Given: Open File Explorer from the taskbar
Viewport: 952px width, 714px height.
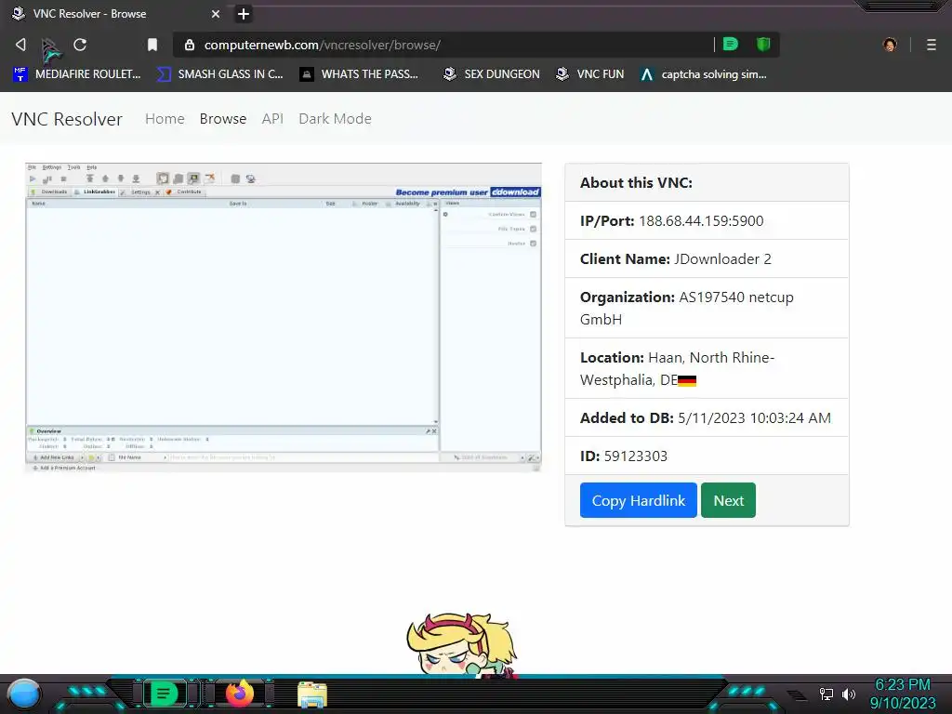Looking at the screenshot, I should point(312,694).
